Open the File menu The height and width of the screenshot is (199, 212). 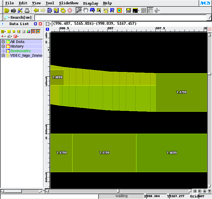pos(9,3)
